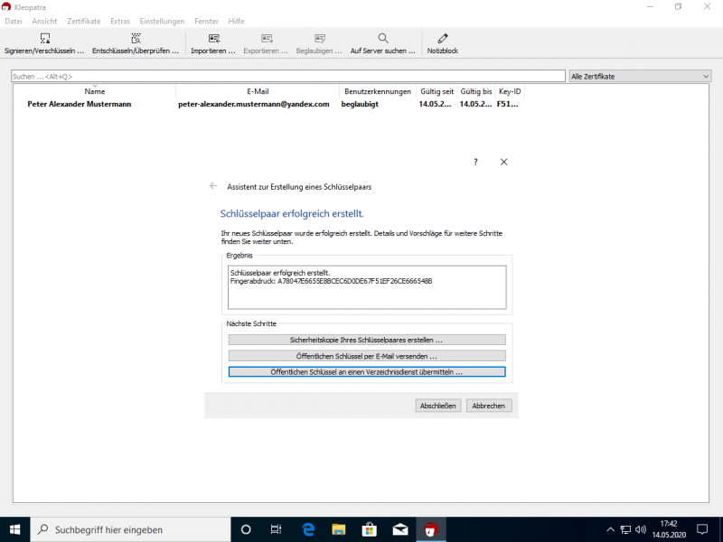Screen dimensions: 723x542
Task: Open Auf Server suchen search tool
Action: pos(383,39)
